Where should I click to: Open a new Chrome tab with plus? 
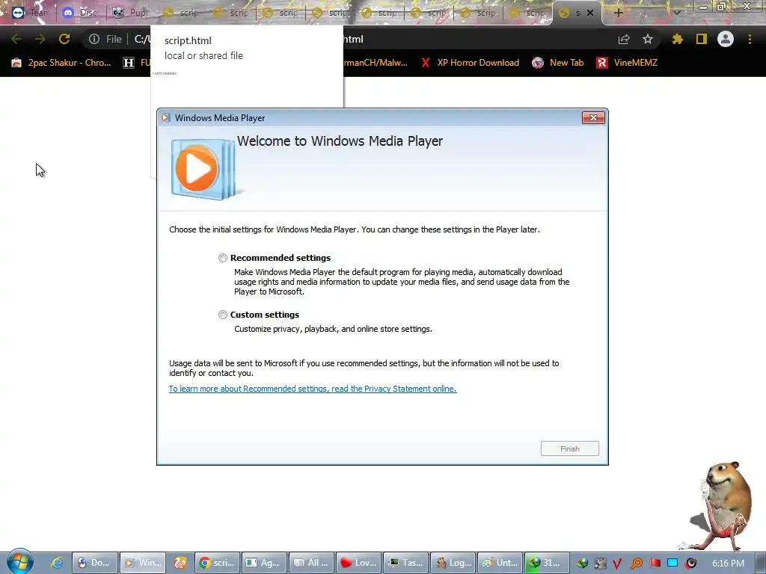pos(618,13)
